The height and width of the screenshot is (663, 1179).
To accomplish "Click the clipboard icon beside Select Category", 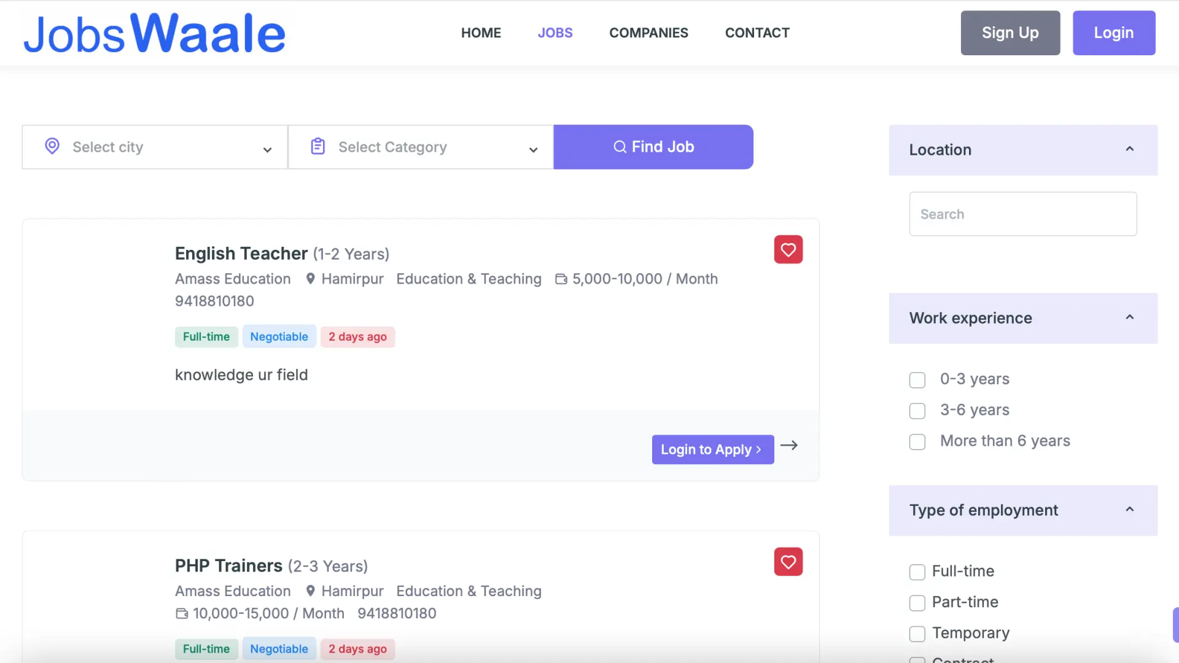I will tap(317, 146).
